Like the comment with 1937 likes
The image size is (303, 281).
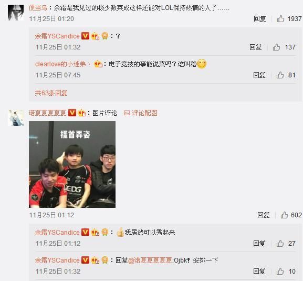280,19
